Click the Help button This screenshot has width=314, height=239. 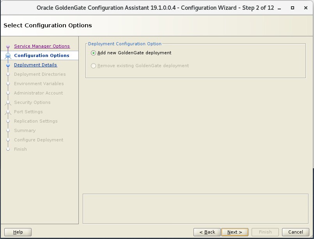(x=18, y=232)
